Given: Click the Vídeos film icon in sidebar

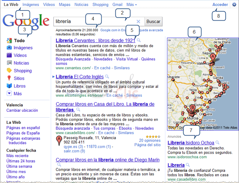Looking at the screenshot, I should 9,55.
